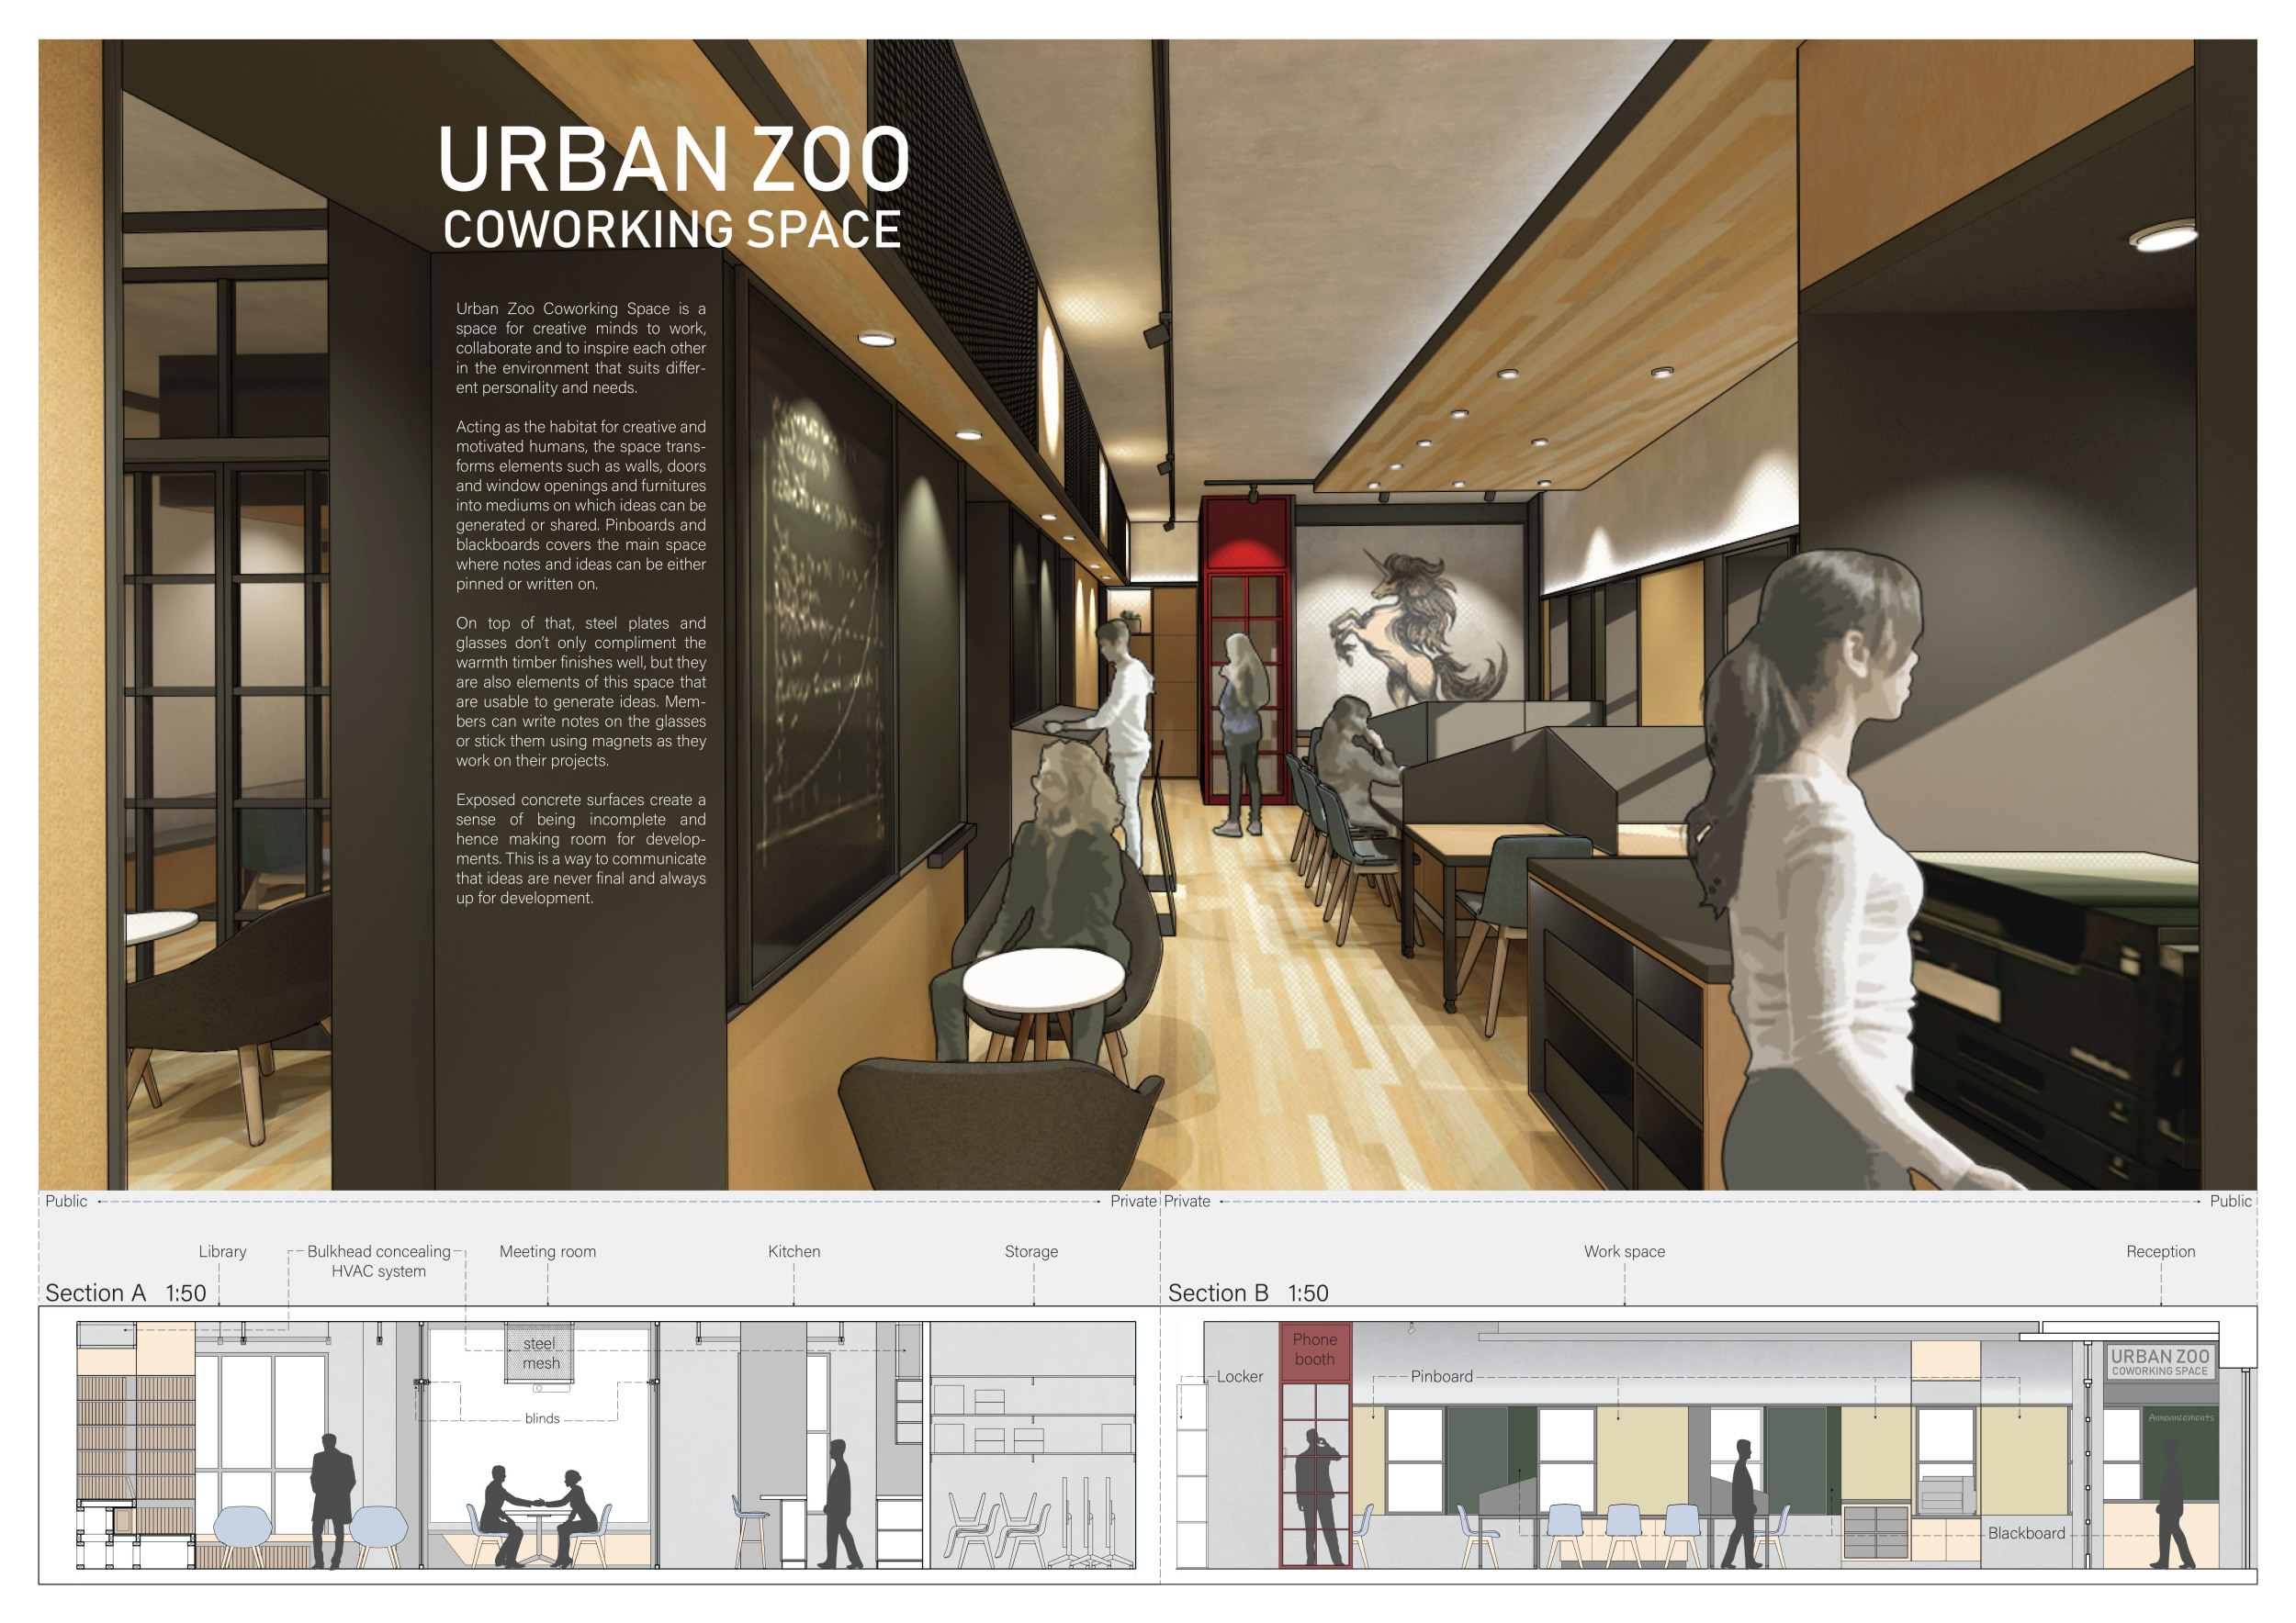Click the Phone booth label in Section B
Screen dimensions: 2296x1623
1314,1349
